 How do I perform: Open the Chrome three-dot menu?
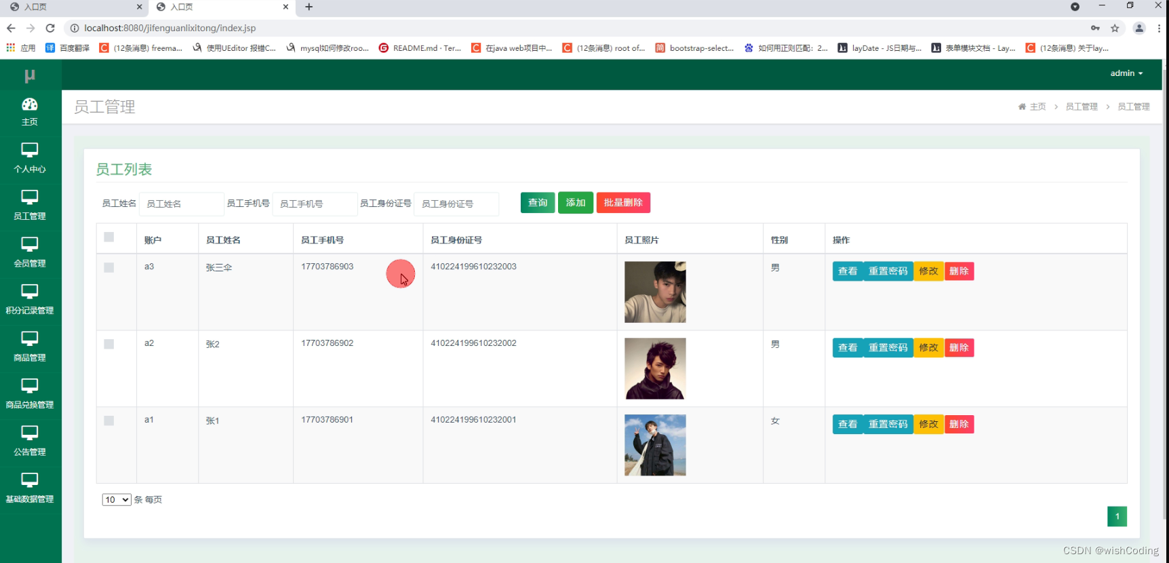(1159, 28)
